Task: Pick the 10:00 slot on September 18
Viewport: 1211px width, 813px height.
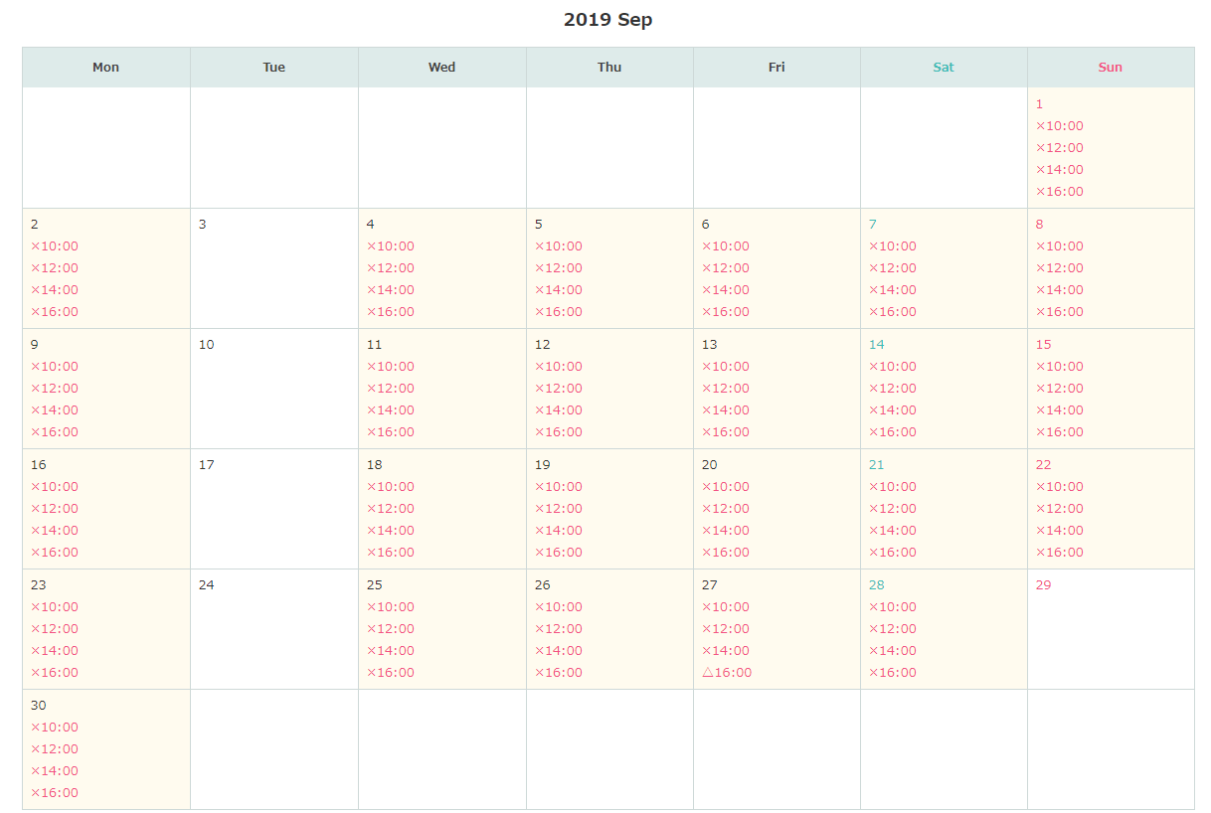Action: pos(391,487)
